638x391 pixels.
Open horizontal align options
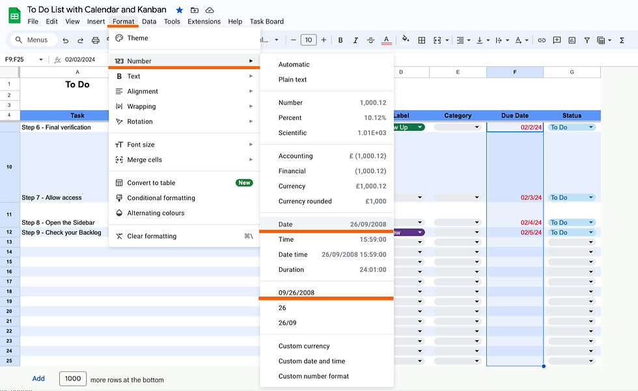point(463,40)
